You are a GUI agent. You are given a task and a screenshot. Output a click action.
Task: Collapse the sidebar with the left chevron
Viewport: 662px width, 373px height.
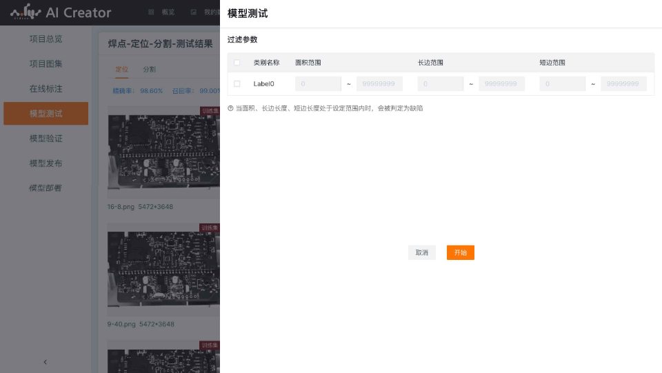click(45, 361)
